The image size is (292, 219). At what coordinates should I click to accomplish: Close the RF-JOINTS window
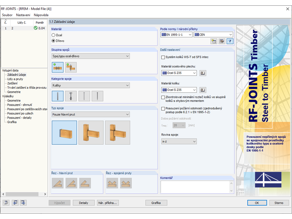tap(287, 9)
